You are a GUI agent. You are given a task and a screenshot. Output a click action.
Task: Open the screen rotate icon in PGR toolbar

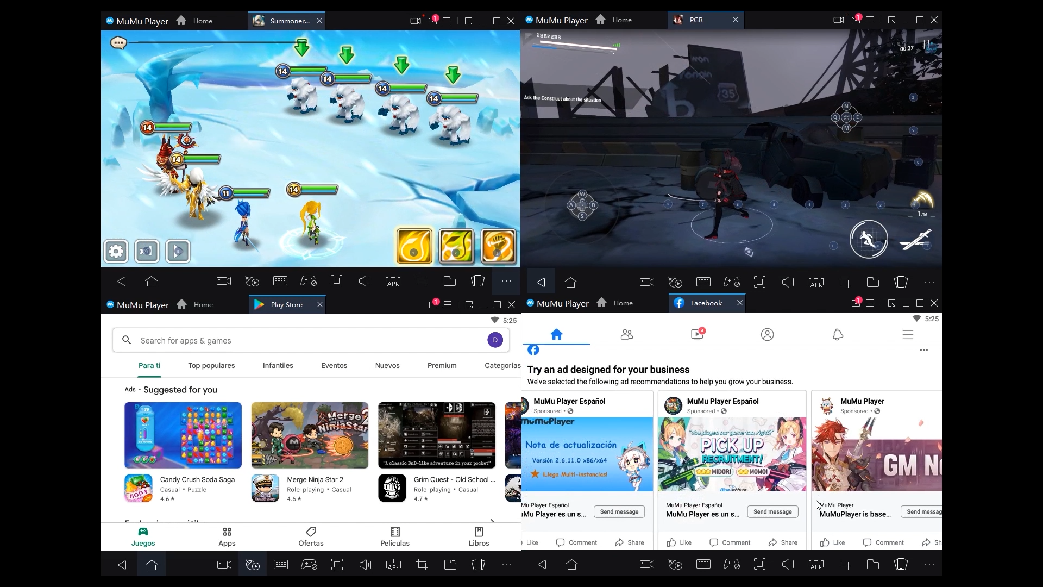[x=901, y=282]
